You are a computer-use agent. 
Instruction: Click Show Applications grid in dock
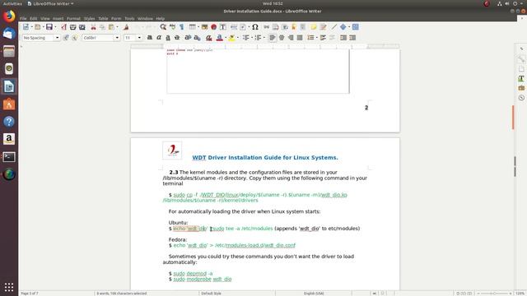(x=9, y=287)
